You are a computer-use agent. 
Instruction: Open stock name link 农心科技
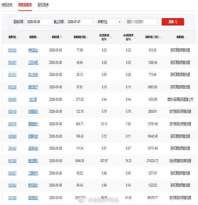[33, 74]
